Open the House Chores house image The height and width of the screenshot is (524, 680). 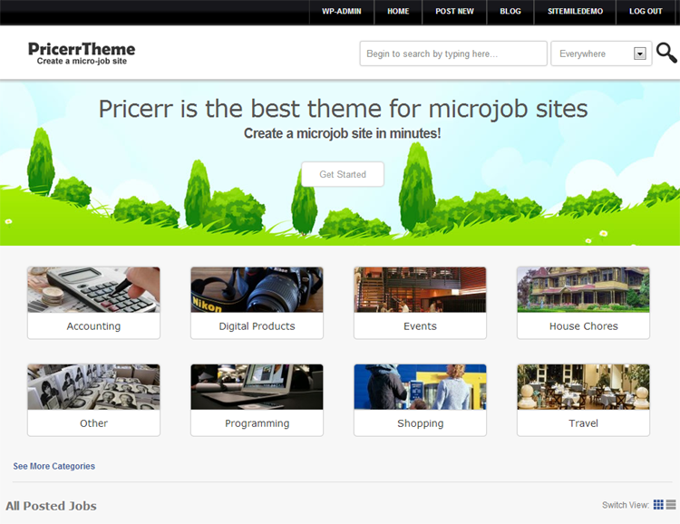(583, 290)
